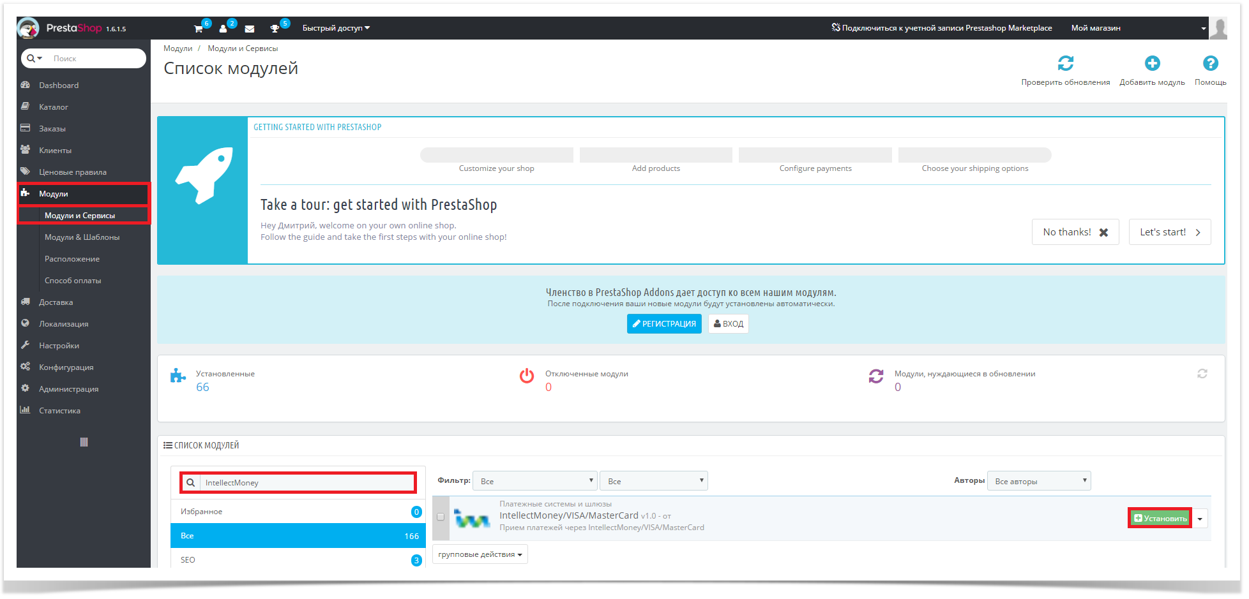1249x599 pixels.
Task: Open the customers notification icon
Action: pos(223,29)
